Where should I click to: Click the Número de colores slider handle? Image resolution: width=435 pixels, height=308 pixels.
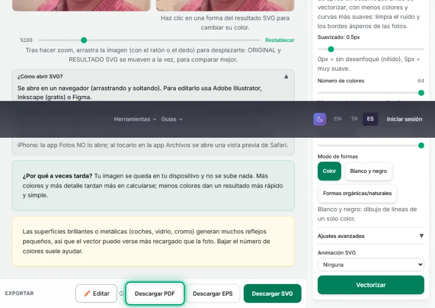tap(421, 93)
